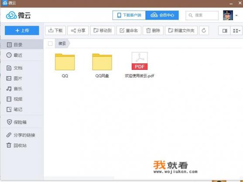Toggle the preview pane layout icon

[x=224, y=31]
